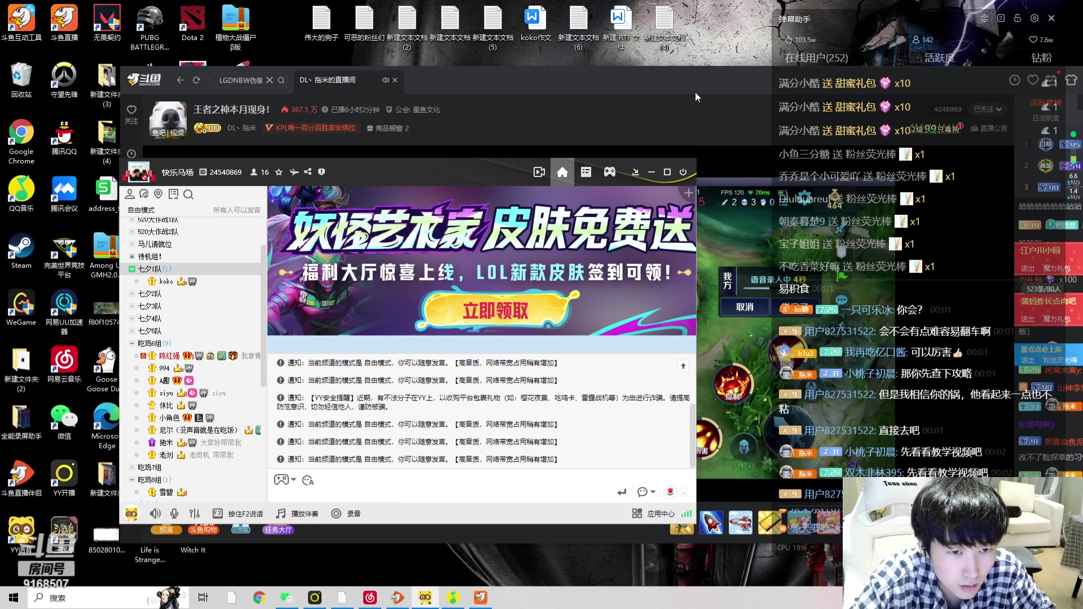Toggle 录音 recording in YY
1083x609 pixels.
(346, 514)
